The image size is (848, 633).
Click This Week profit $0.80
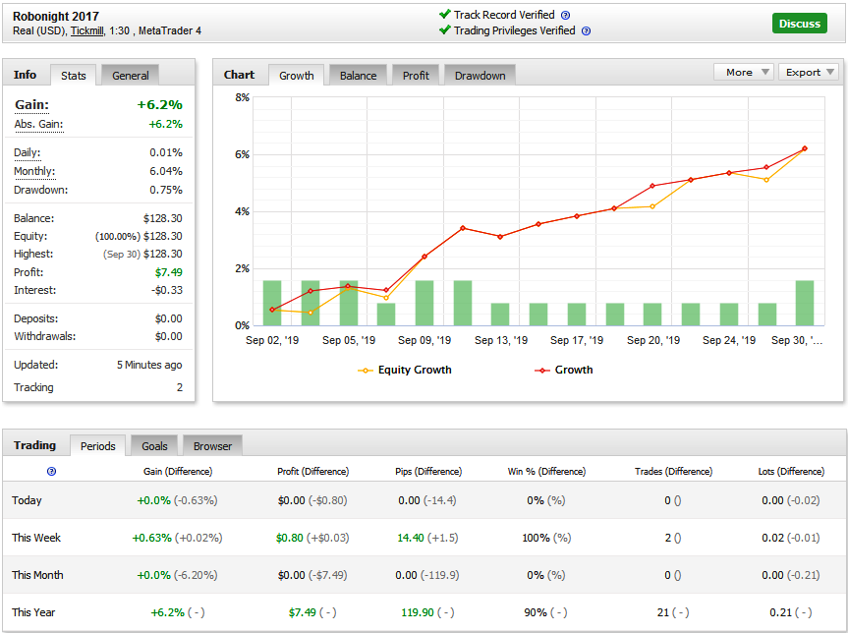(289, 538)
